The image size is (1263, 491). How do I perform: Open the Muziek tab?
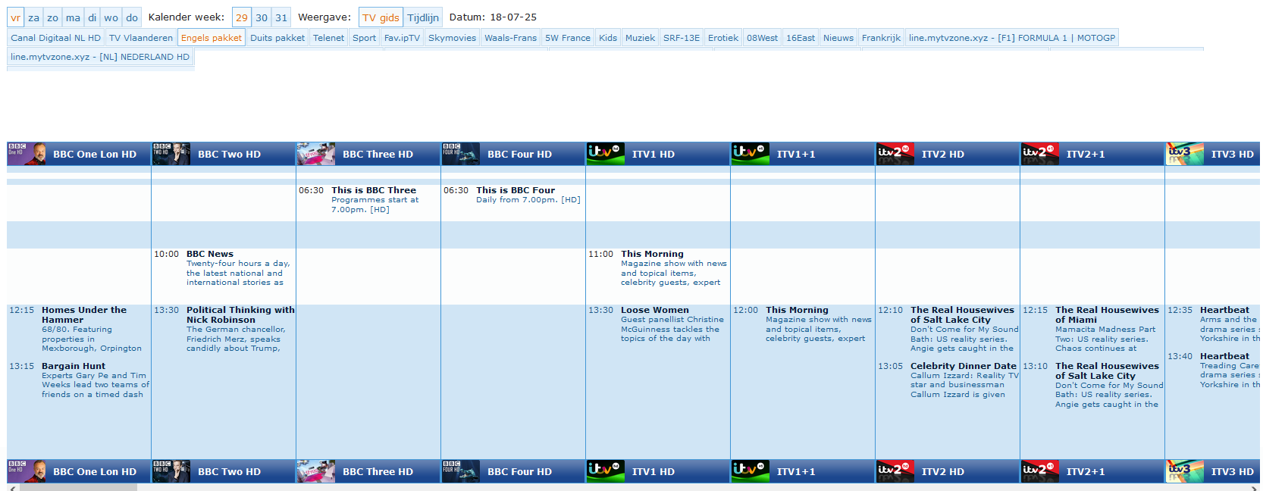(640, 38)
